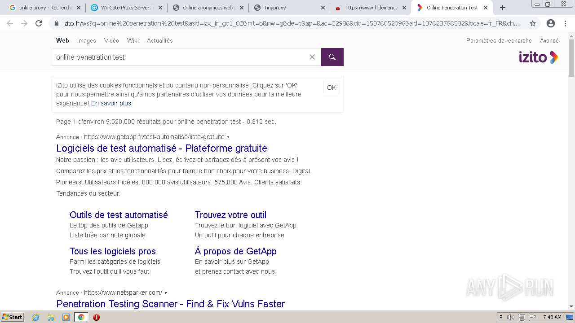
Task: Reload the current page
Action: pos(39,23)
